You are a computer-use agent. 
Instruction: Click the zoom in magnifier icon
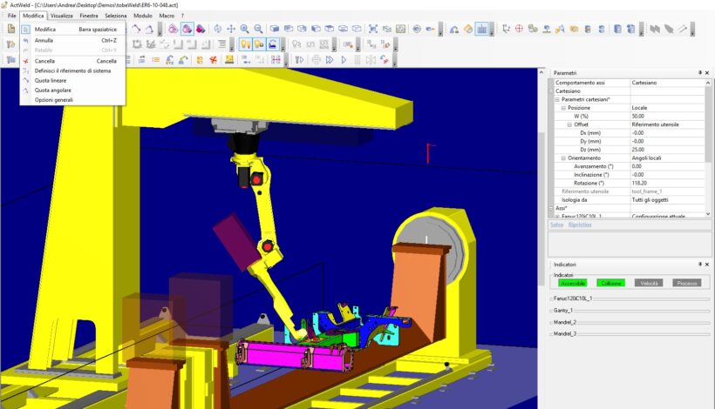[x=244, y=29]
